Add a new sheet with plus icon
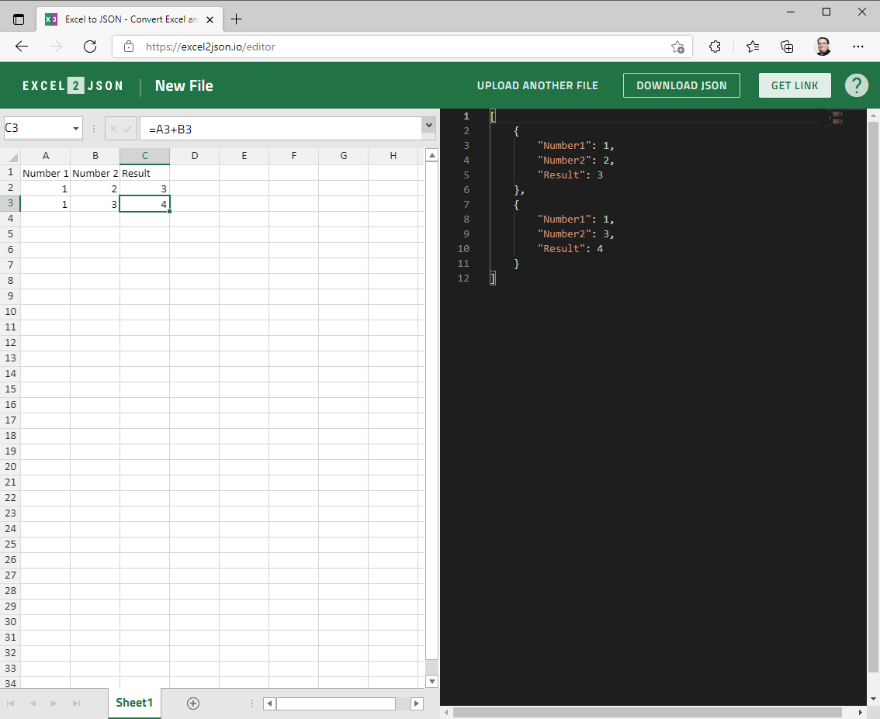The image size is (880, 719). [x=193, y=703]
